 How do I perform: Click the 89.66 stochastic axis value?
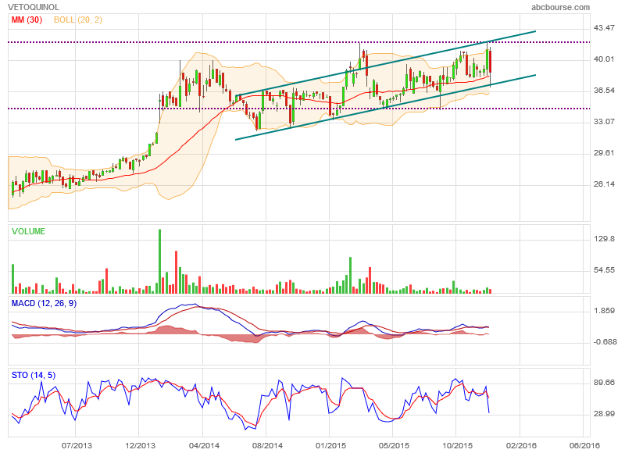pyautogui.click(x=604, y=383)
